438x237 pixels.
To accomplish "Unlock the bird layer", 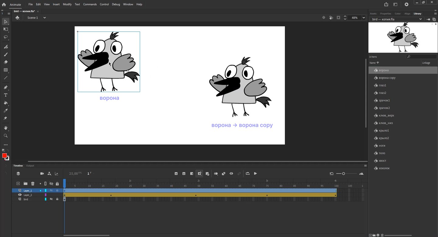I will click(57, 199).
